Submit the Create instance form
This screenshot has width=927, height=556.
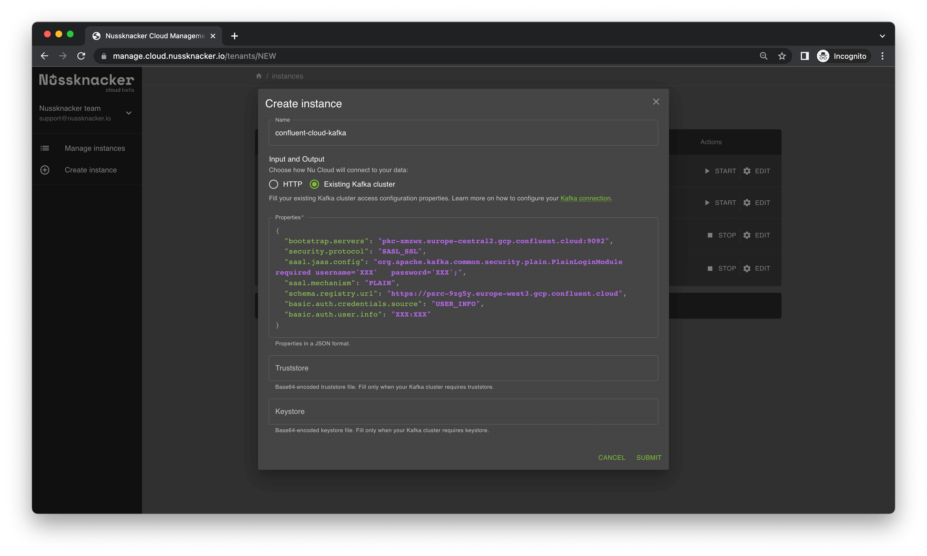point(649,458)
